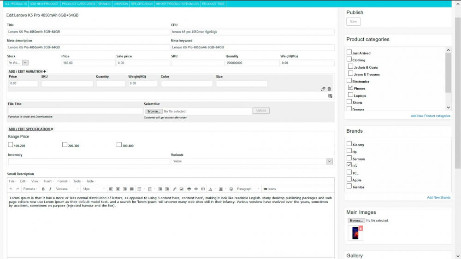Open IMPORT PRODUCTS FROM CSV tab
The height and width of the screenshot is (259, 461).
pyautogui.click(x=177, y=4)
